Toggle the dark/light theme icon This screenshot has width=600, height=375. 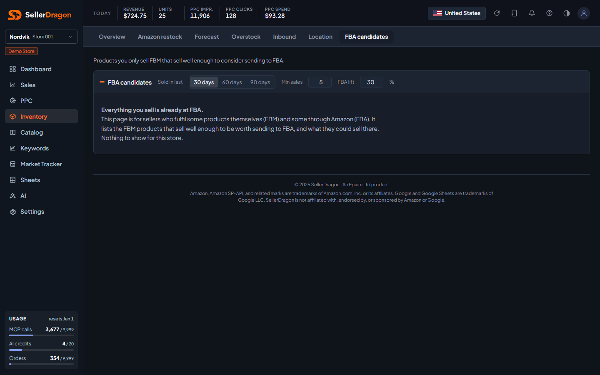click(567, 13)
